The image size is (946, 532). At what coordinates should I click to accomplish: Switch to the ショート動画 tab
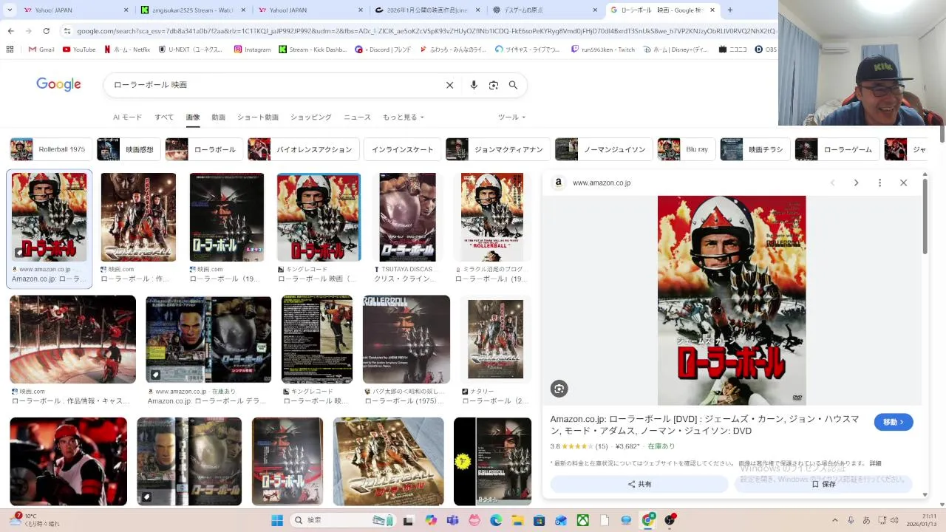tap(258, 117)
